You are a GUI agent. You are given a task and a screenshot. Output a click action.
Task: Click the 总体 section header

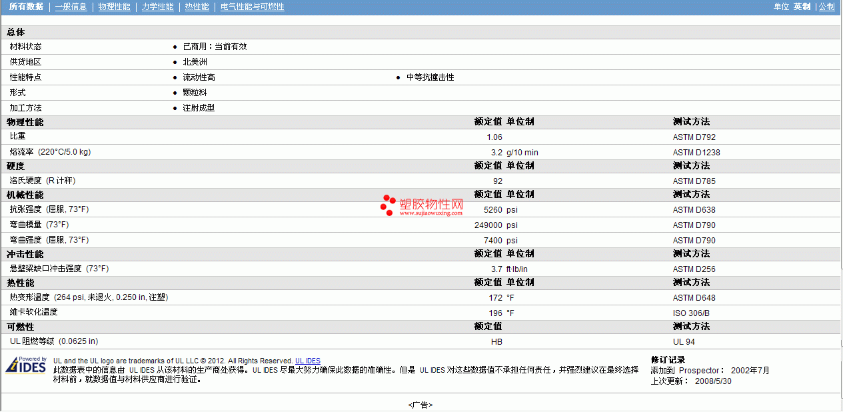(x=16, y=33)
